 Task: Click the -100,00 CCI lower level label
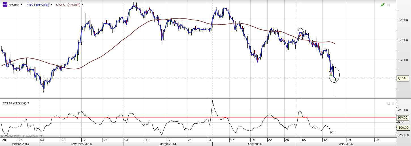403,128
